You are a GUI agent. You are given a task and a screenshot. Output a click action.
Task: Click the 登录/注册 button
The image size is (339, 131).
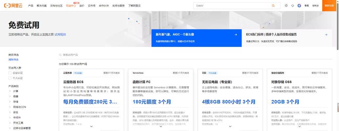329,6
